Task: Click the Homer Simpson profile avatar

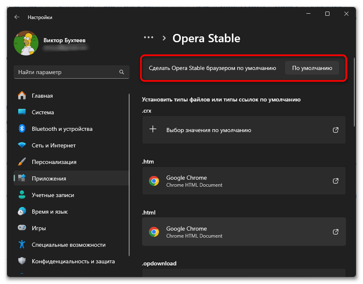Action: 26,43
